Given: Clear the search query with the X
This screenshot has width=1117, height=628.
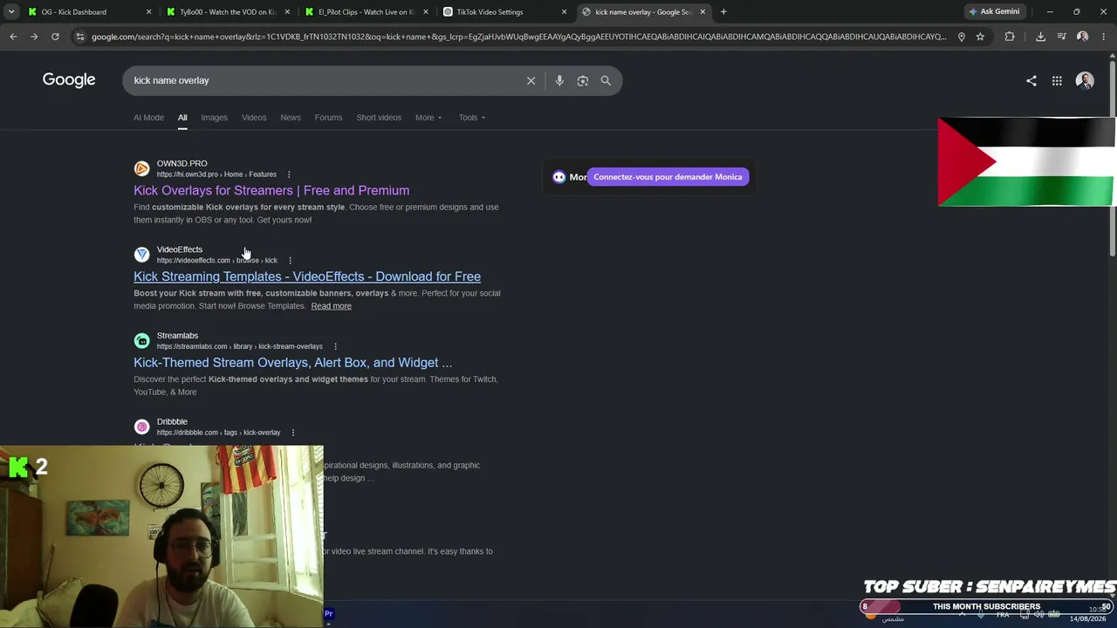Looking at the screenshot, I should click(531, 80).
